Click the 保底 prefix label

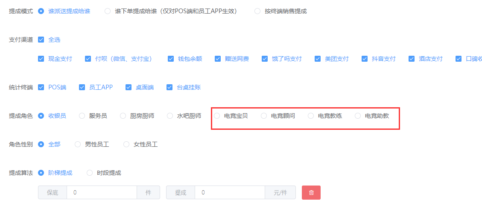click(53, 193)
